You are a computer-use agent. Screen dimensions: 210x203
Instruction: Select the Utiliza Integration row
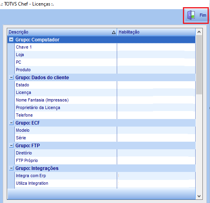[x=105, y=183]
